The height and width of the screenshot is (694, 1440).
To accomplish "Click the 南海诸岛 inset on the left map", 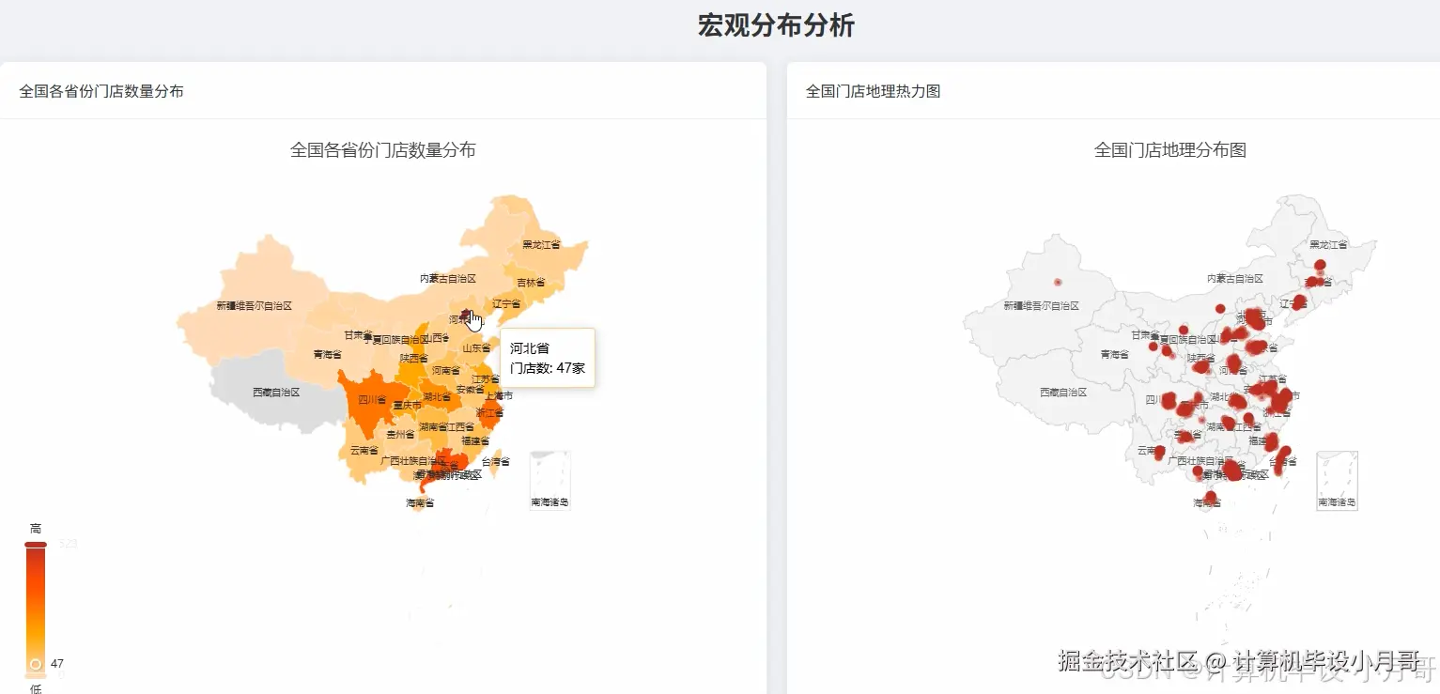I will [x=550, y=480].
